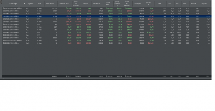Viewport: 215px width, 111px height.
Task: Click the 0,05 big blind cell
Action: tap(28, 41)
